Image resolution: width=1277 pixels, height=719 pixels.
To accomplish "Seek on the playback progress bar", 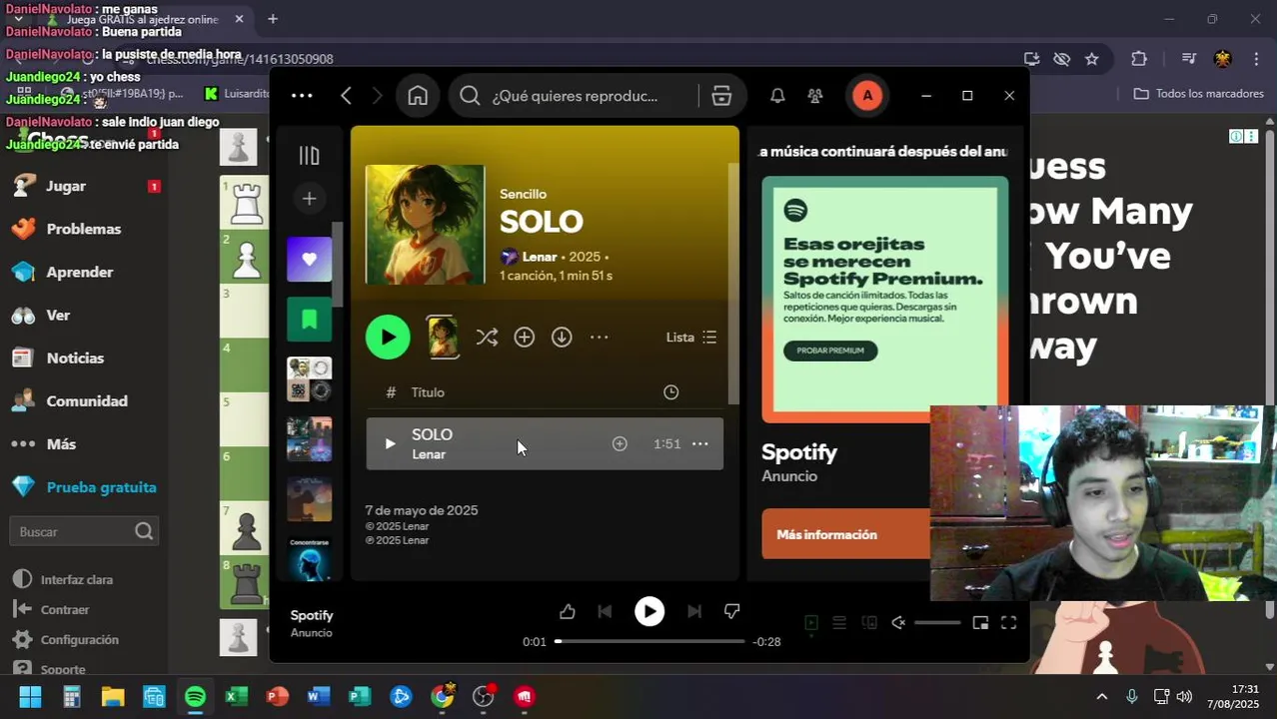I will tap(649, 641).
